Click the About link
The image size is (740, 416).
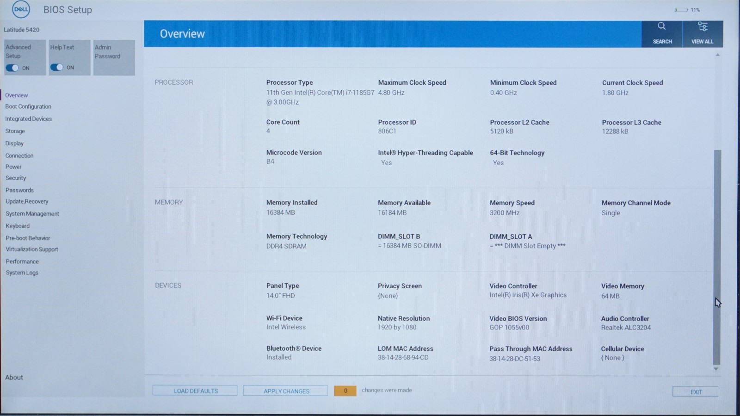(x=14, y=378)
